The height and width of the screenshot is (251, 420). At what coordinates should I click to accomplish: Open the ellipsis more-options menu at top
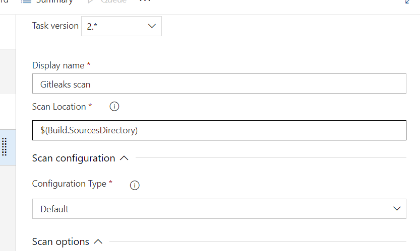(x=145, y=1)
